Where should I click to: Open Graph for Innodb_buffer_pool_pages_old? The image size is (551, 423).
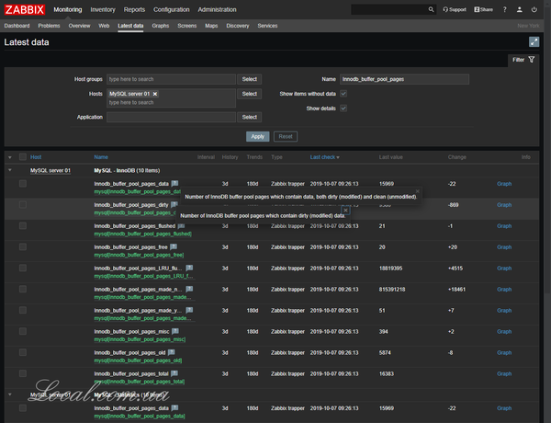504,352
